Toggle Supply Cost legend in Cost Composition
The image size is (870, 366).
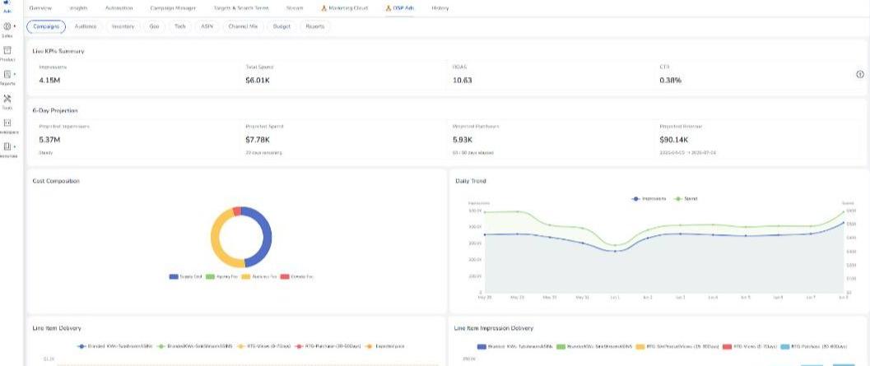[186, 276]
